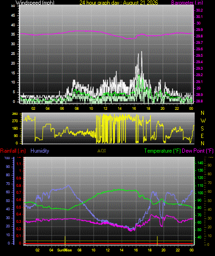Click the 80 tick on the green temperature axis
215x256 pixels.
click(x=199, y=208)
